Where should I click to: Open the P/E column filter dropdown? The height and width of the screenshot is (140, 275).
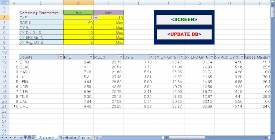pyautogui.click(x=91, y=57)
